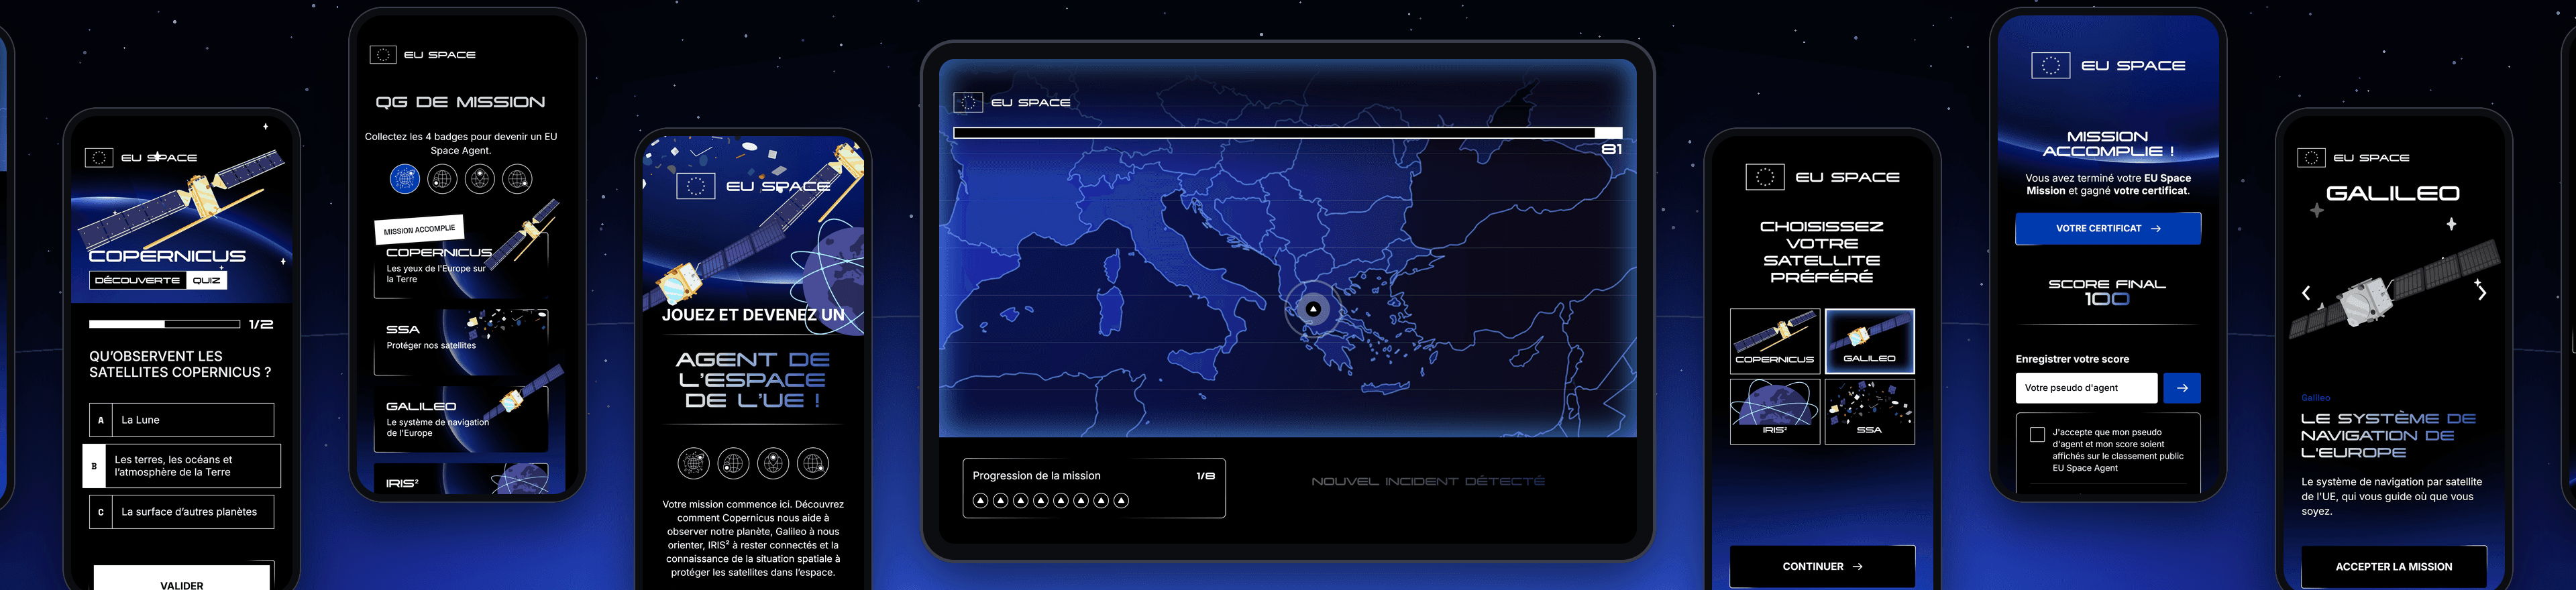
Task: Tap the first badge on the Agent de l'Espace screen
Action: [x=693, y=463]
